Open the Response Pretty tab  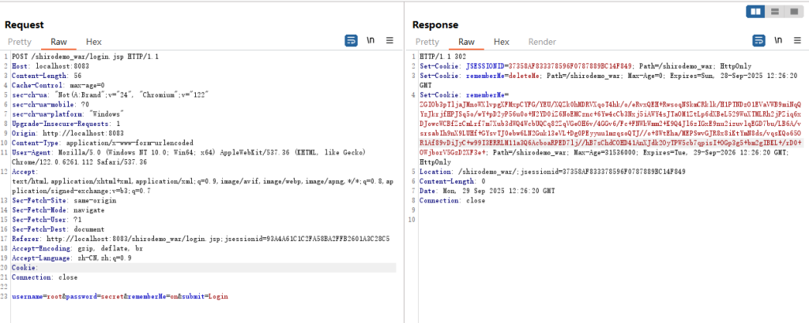click(x=427, y=42)
